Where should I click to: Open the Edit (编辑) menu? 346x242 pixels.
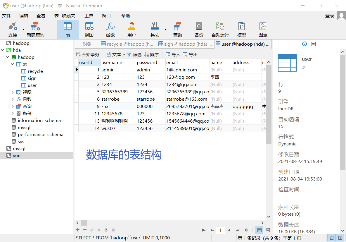(24, 16)
